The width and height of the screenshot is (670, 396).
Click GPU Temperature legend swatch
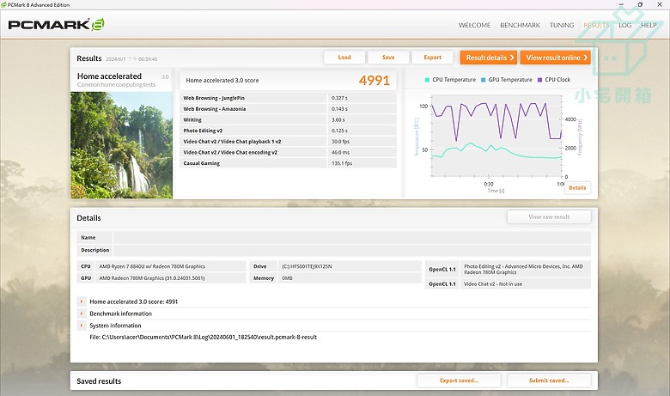coord(484,80)
